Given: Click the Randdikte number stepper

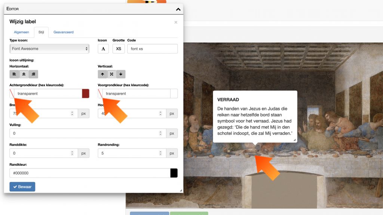Looking at the screenshot, I should pos(72,153).
